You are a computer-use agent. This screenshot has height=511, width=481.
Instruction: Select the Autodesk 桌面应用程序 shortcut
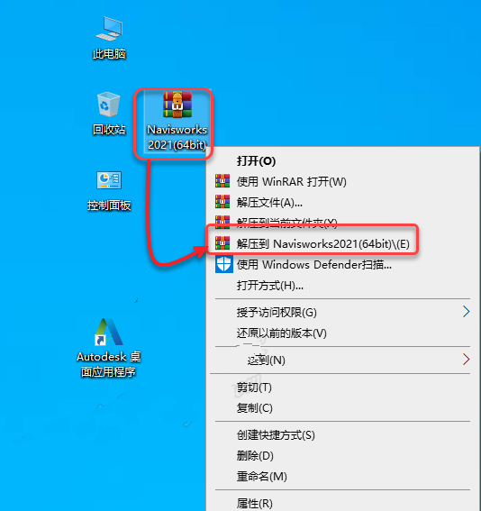tap(109, 348)
